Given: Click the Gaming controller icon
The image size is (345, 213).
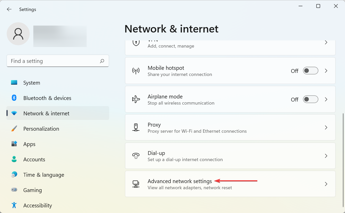Looking at the screenshot, I should [14, 190].
